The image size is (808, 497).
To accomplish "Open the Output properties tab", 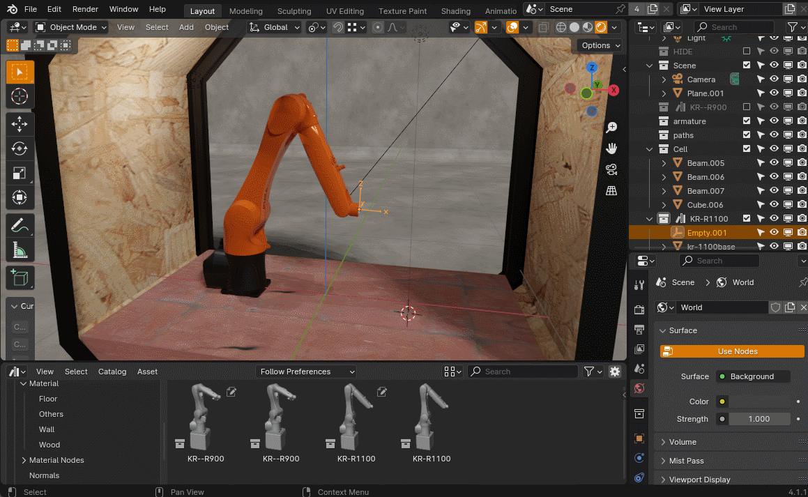I will click(x=639, y=330).
